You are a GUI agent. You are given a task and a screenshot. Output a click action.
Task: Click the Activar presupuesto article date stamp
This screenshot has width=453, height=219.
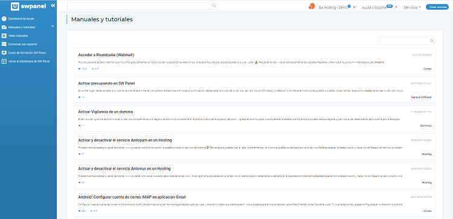[421, 83]
